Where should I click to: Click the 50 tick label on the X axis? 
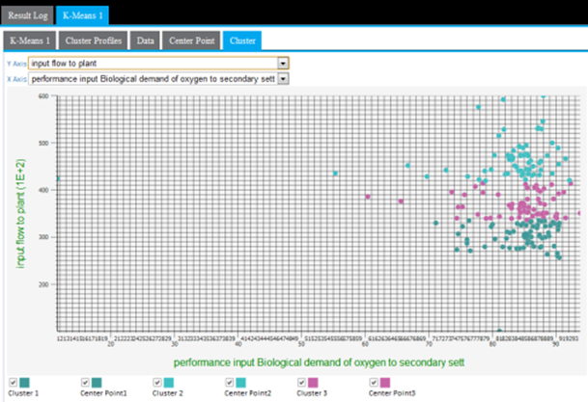coord(301,344)
